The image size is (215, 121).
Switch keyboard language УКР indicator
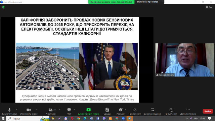196,118
